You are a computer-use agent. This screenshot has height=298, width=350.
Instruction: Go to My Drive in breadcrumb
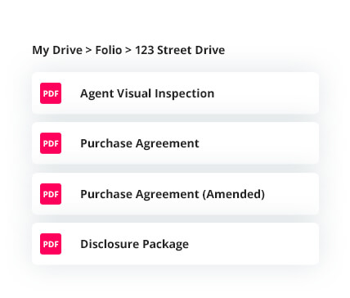tap(57, 50)
